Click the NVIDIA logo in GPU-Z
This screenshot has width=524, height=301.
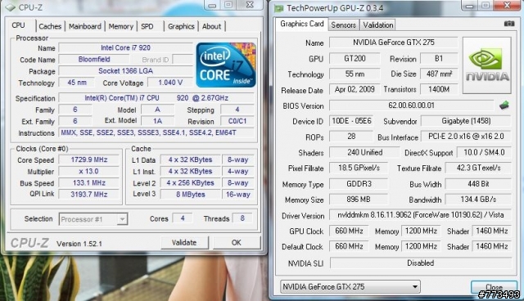tap(487, 65)
